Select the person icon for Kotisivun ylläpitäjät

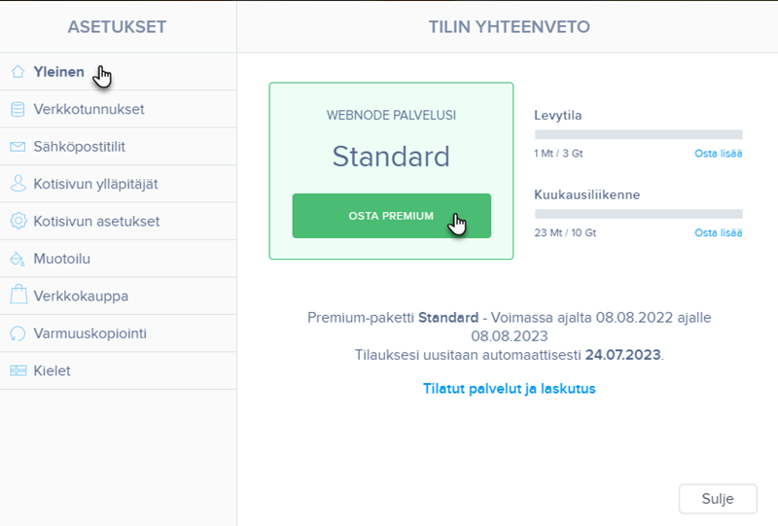(x=18, y=184)
